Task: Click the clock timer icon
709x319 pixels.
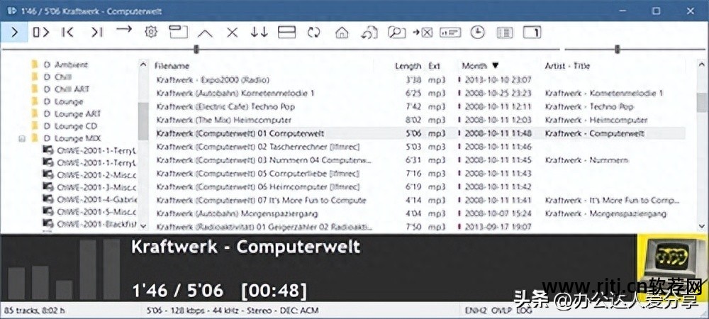Action: (477, 32)
